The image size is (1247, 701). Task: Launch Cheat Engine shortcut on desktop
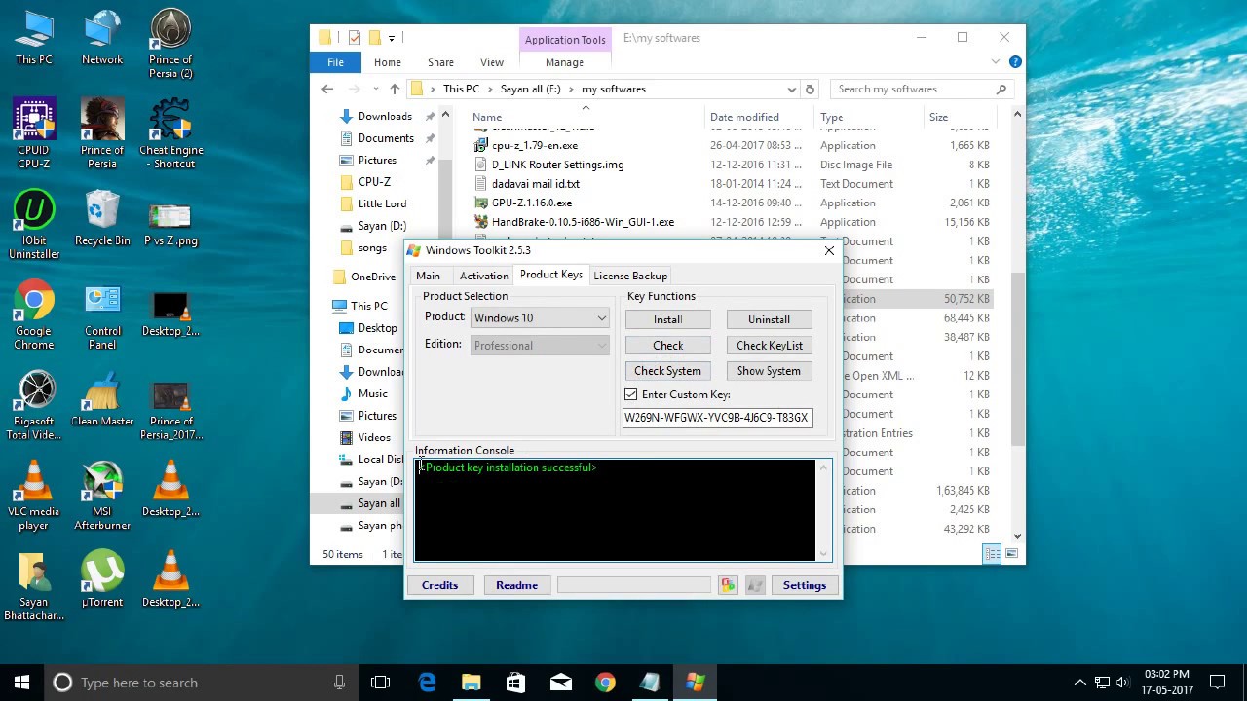click(x=170, y=134)
